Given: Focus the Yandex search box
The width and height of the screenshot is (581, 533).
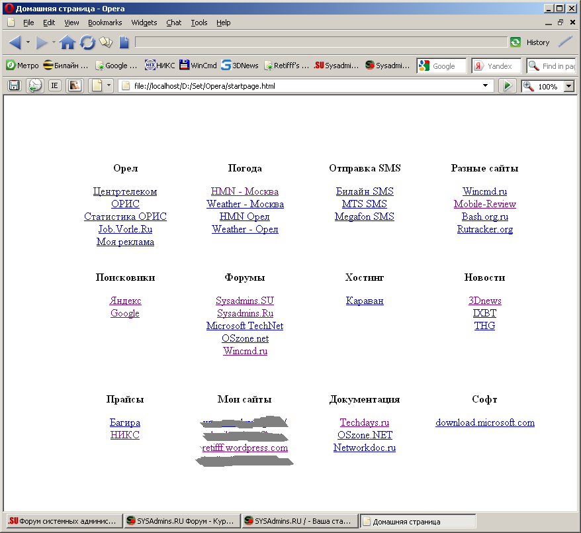Looking at the screenshot, I should tap(496, 66).
